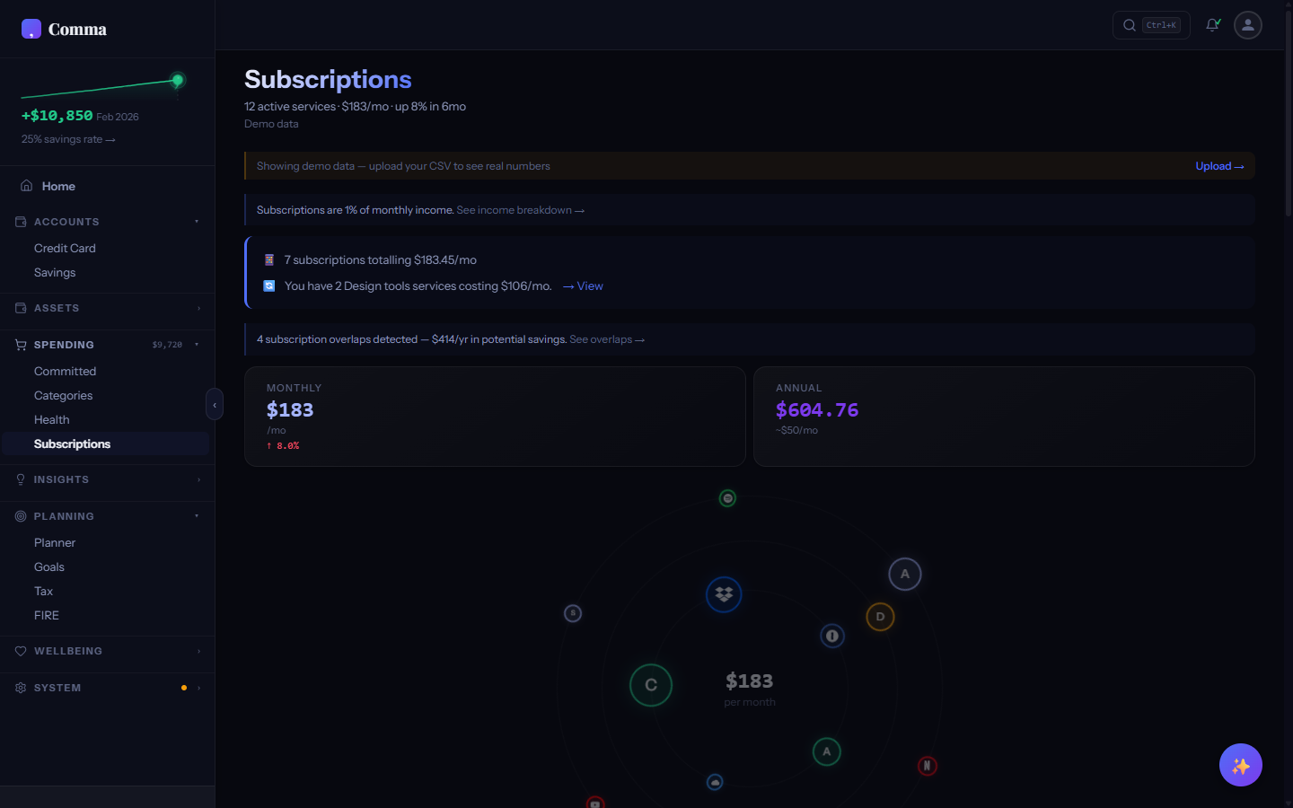The width and height of the screenshot is (1293, 808).
Task: Click the large green "C" subscription bubble
Action: (650, 685)
